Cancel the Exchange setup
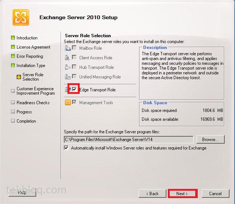 coord(215,194)
